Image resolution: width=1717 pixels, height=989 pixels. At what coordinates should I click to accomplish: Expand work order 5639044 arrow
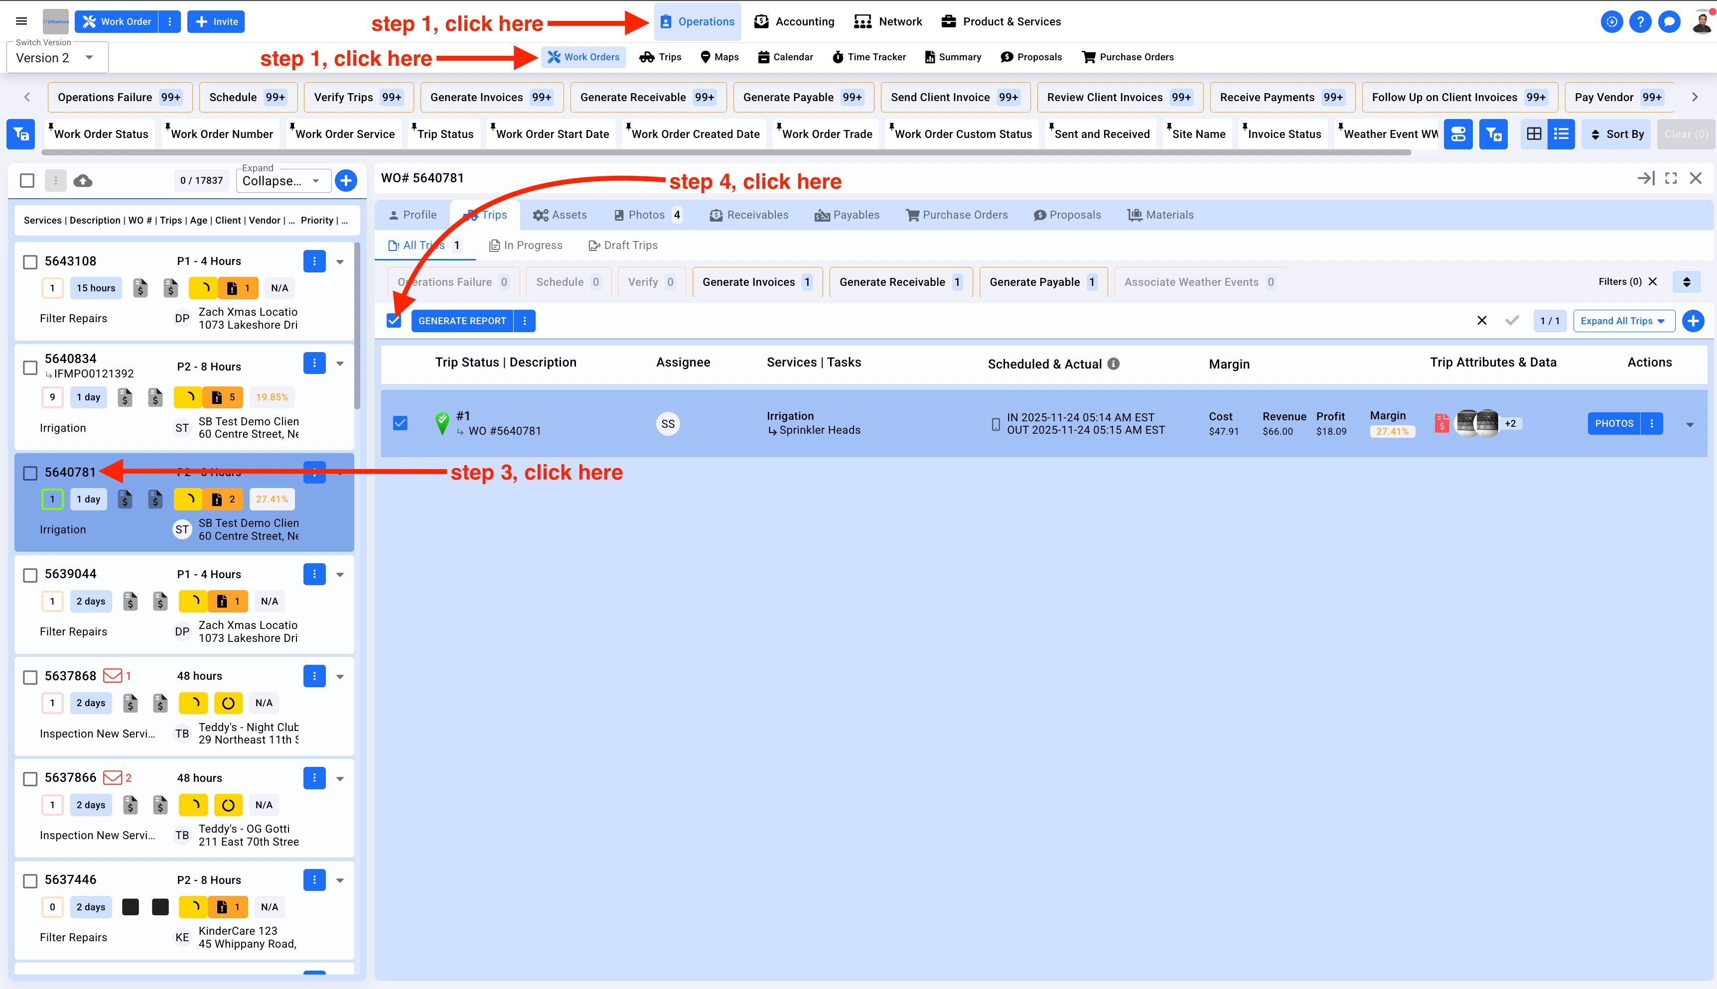click(340, 575)
